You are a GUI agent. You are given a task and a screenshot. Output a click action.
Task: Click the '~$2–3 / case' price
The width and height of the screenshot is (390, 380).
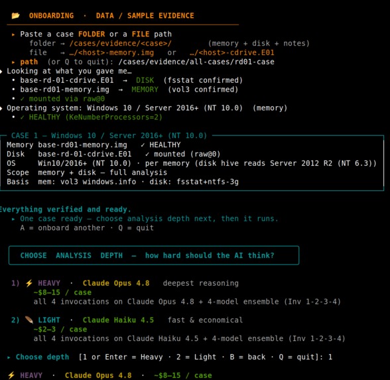60,329
